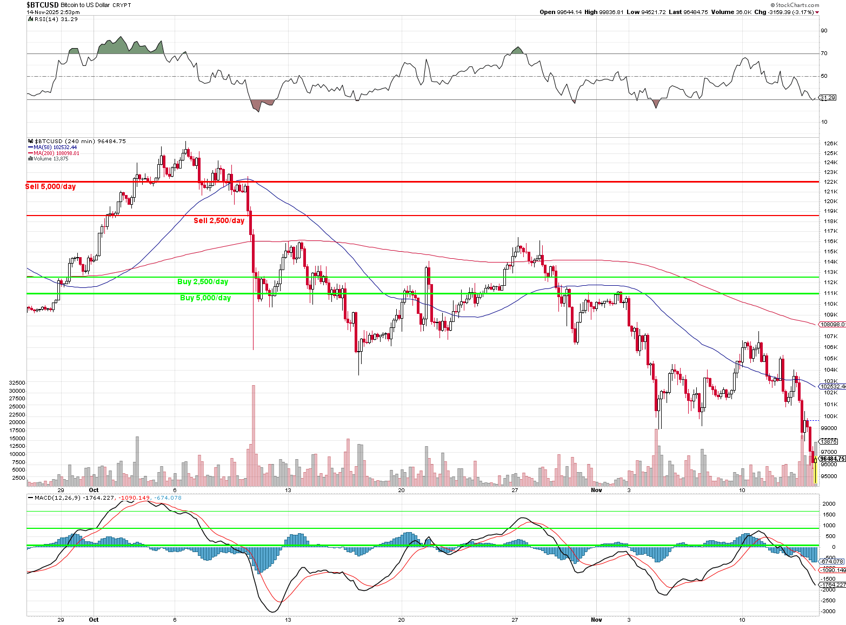Click the MACD(12,26,9) indicator label
Viewport: 846px width, 625px height.
point(57,498)
